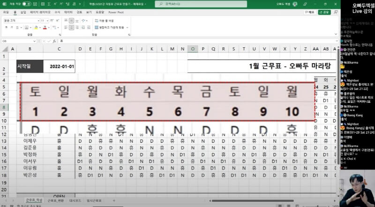Switch to 일시근무표 sheet tab
This screenshot has height=207, width=375.
point(94,200)
